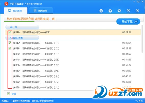The image size is (145, 103).
Task: Select row 第09讲 C级词汇（九）
Action: click(x=73, y=88)
